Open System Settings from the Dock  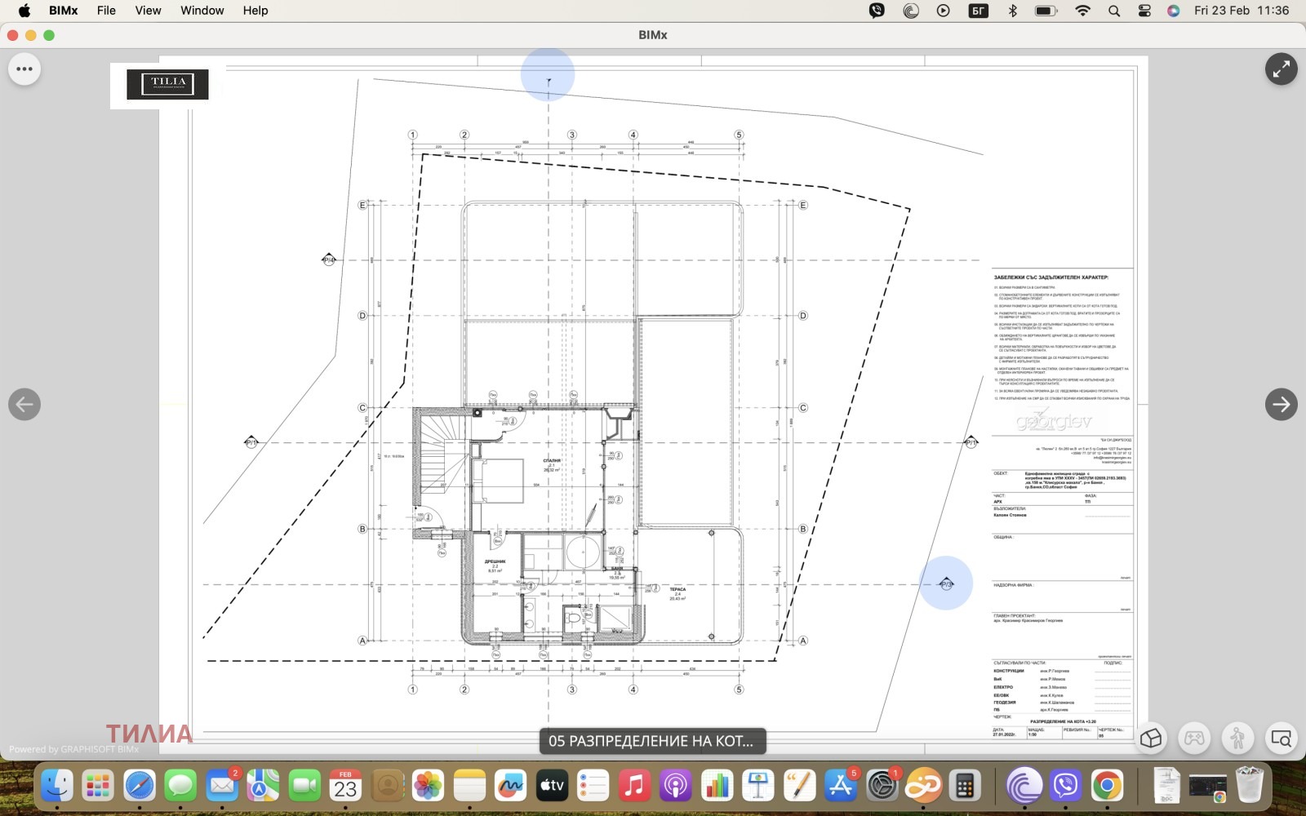tap(882, 786)
